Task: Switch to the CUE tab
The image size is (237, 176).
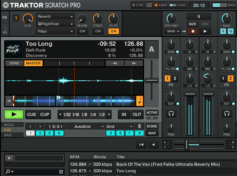Action: click(12, 130)
